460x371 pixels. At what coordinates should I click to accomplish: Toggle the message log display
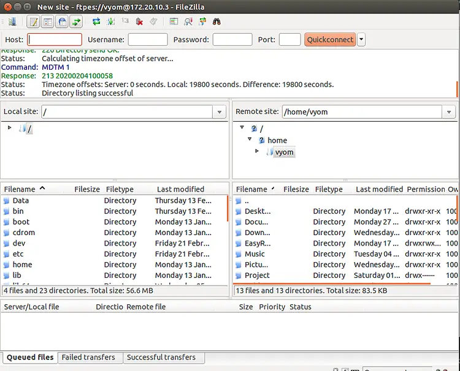(34, 21)
